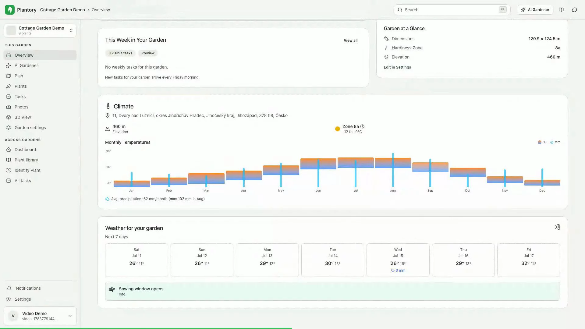
Task: Toggle the °C temperature legend in chart
Action: pos(542,142)
